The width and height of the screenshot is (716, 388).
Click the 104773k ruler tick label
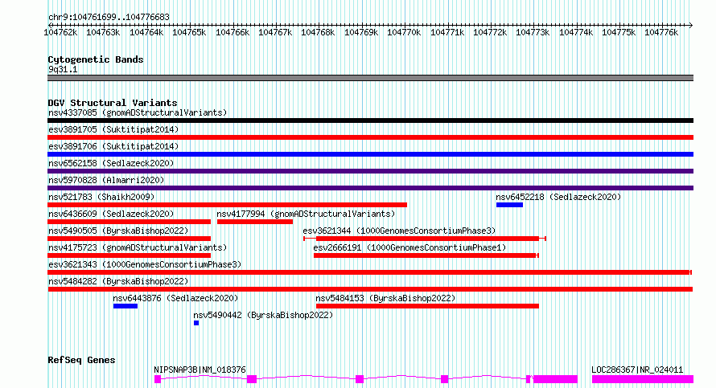[x=533, y=33]
